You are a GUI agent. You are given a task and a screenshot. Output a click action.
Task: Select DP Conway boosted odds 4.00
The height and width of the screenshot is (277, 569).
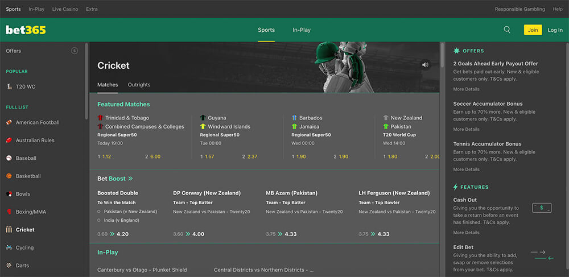point(198,234)
